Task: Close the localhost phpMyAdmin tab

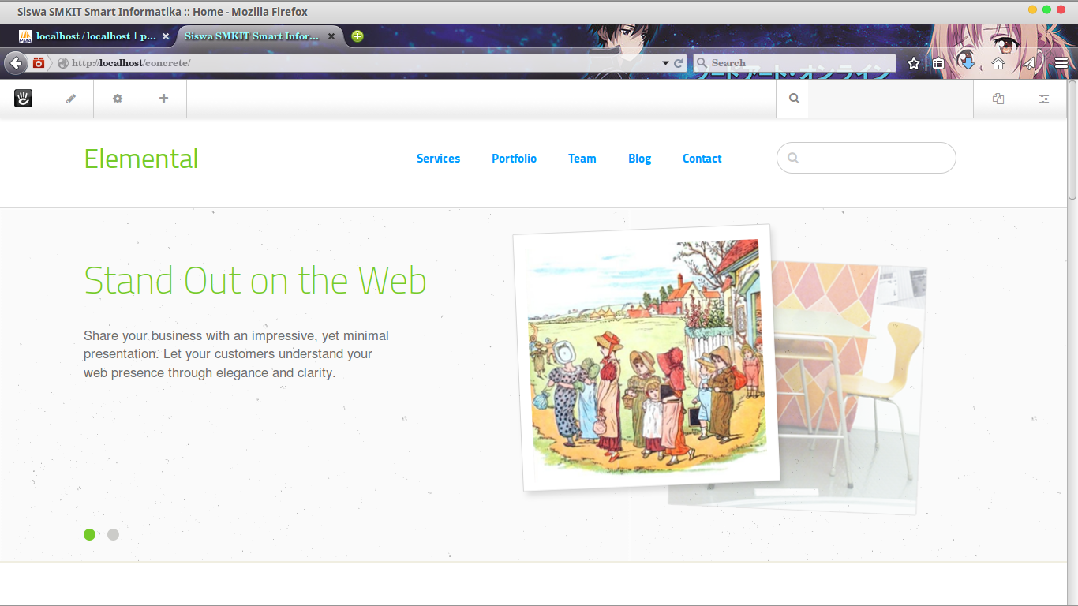Action: click(166, 36)
